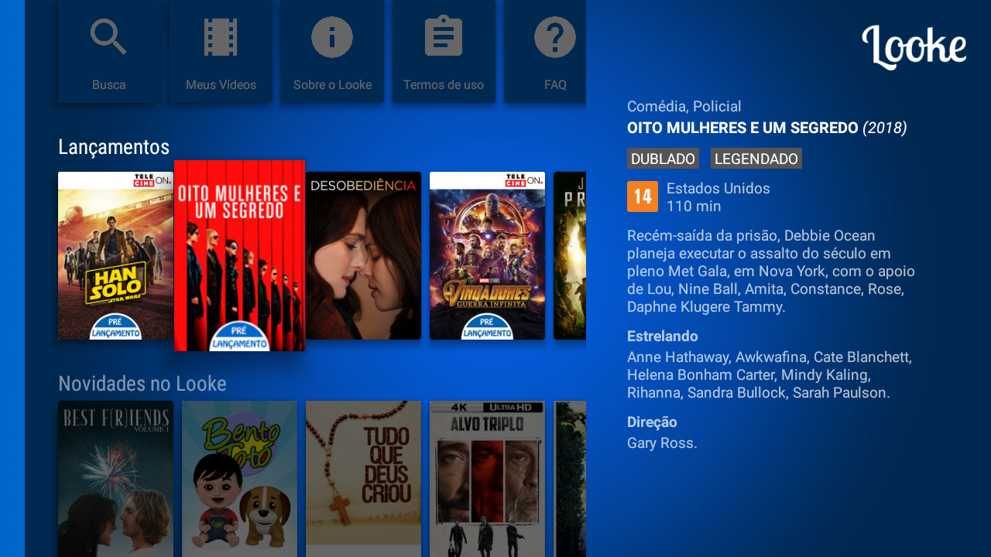
Task: Click the age rating 14 badge
Action: 642,196
